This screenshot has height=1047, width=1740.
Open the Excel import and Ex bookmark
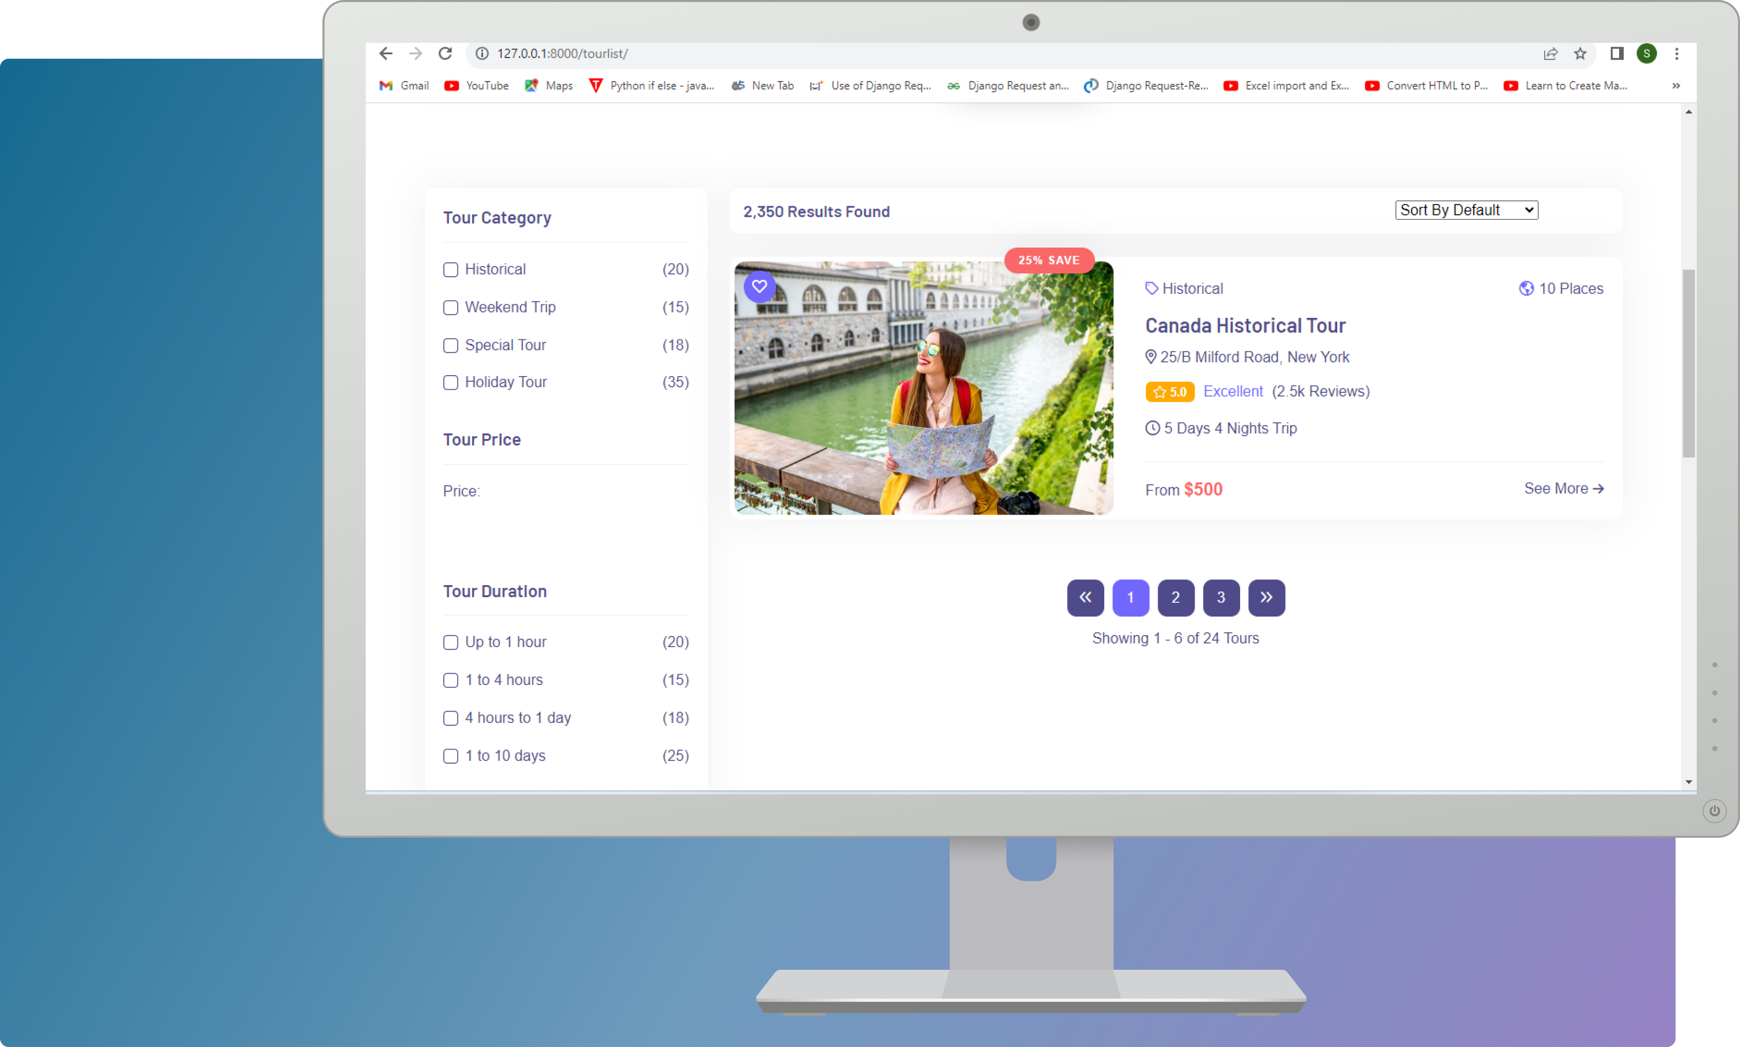tap(1286, 85)
